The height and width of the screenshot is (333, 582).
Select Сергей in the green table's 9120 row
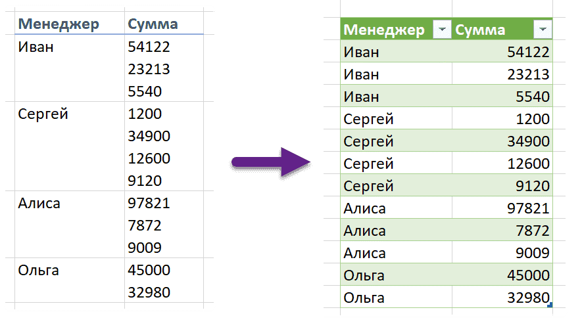368,186
